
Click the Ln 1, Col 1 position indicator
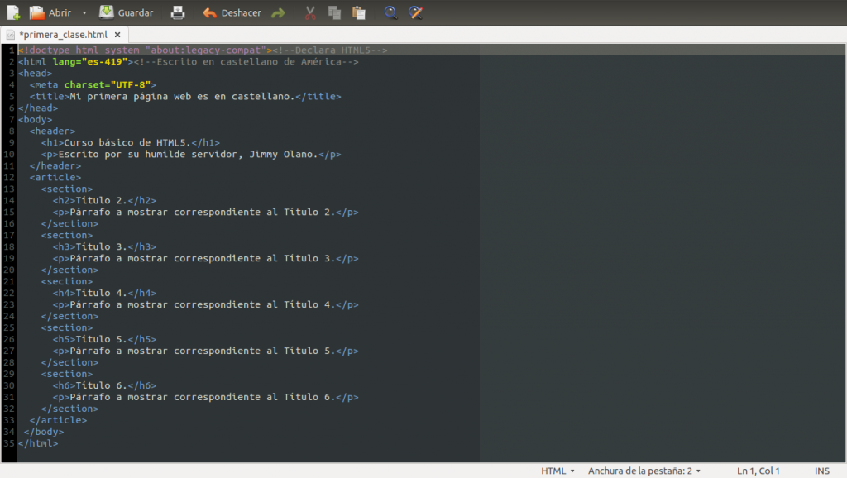758,471
